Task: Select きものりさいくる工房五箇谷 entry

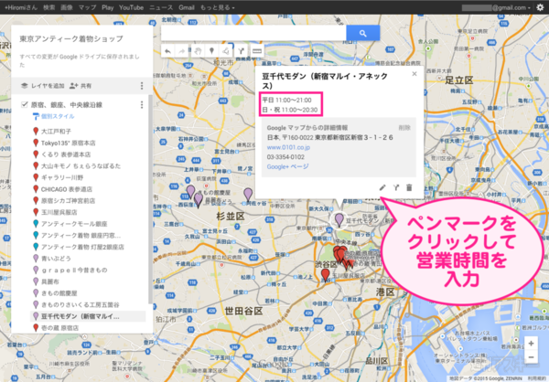Action: (81, 304)
